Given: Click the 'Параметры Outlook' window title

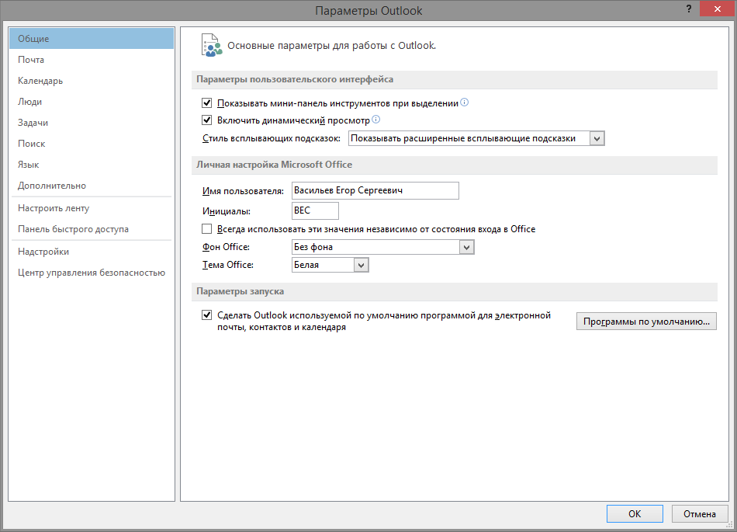Looking at the screenshot, I should pos(368,10).
